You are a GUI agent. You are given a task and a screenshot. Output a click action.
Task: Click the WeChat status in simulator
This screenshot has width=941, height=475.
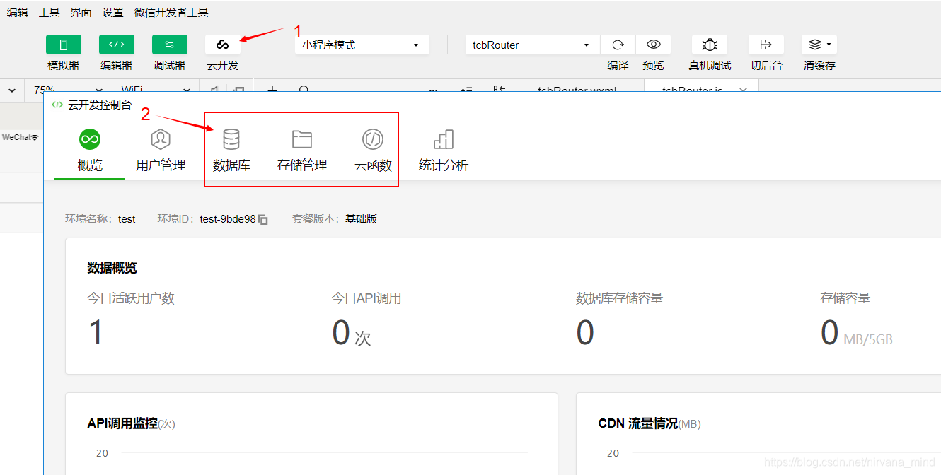tap(17, 137)
